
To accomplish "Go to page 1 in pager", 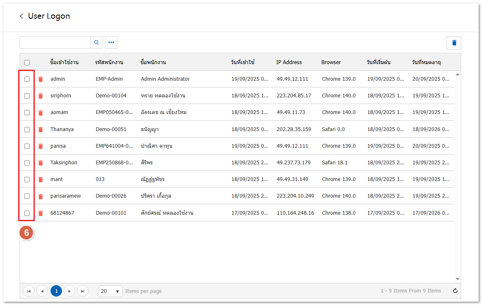I will point(56,291).
